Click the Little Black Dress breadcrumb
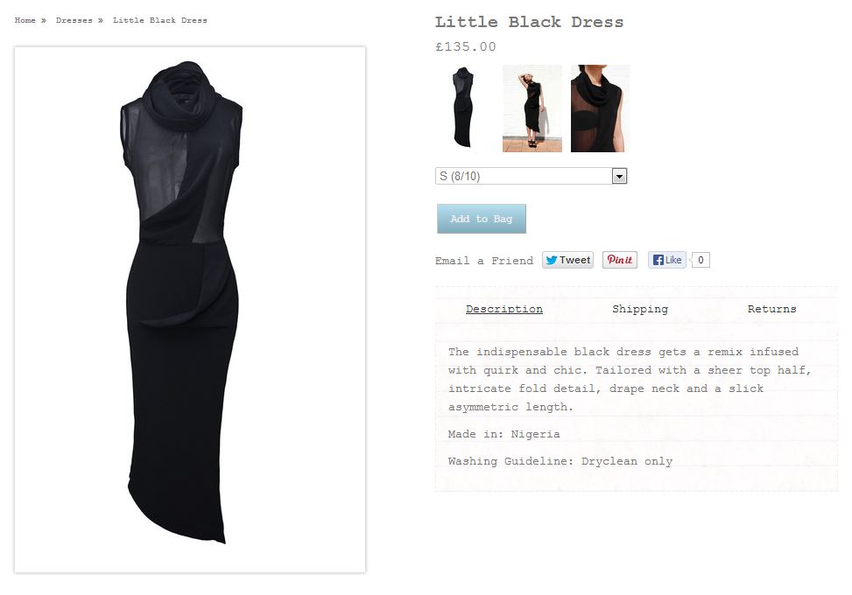This screenshot has width=852, height=595. pyautogui.click(x=159, y=21)
